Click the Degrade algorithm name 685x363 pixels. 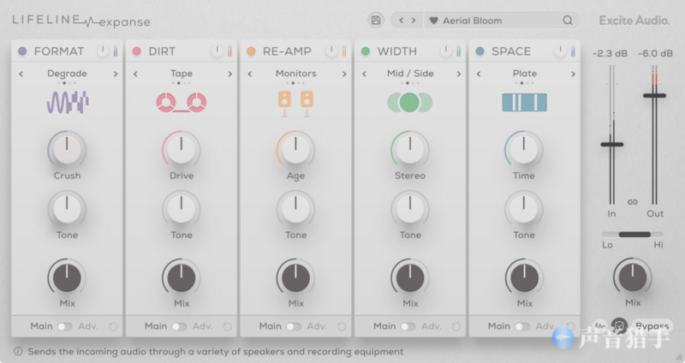68,74
